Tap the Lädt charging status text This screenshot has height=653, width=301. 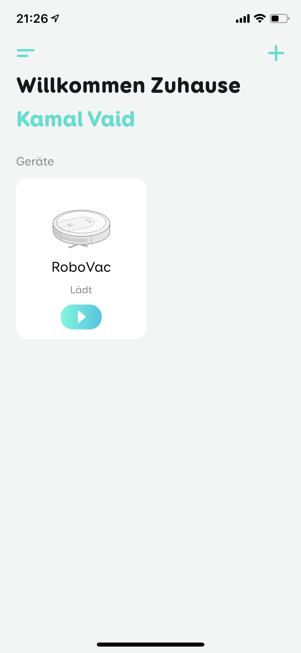[x=81, y=290]
